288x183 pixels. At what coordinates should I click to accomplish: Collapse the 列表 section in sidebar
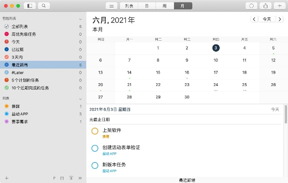(81, 98)
